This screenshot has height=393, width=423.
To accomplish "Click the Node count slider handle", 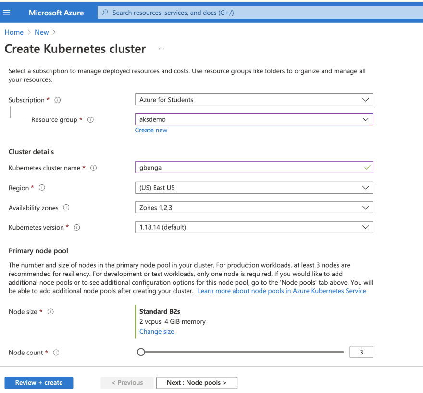I will (141, 352).
